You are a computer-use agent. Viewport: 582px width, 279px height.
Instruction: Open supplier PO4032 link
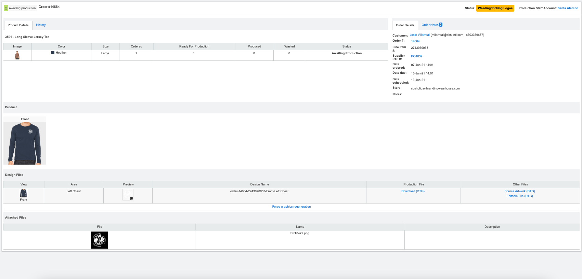[x=416, y=56]
